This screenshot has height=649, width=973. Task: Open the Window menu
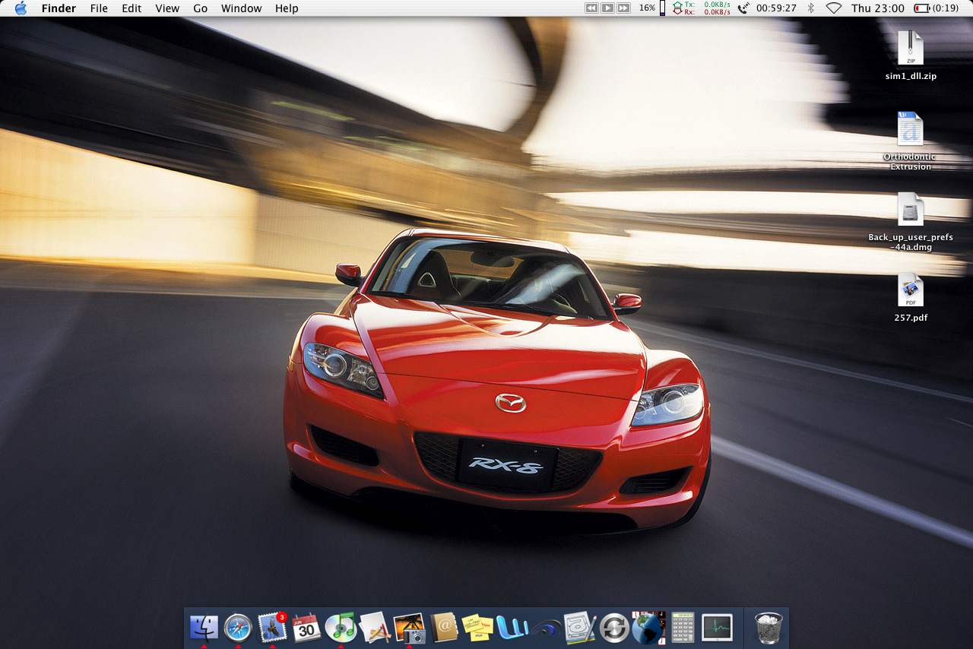[241, 8]
